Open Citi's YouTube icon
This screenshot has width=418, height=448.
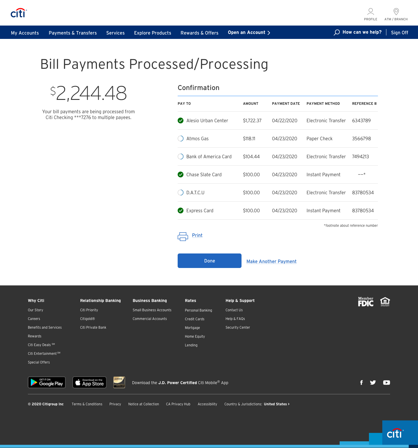coord(386,382)
